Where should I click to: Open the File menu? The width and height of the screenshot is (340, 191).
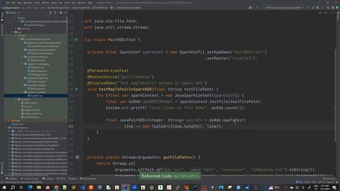[7, 3]
